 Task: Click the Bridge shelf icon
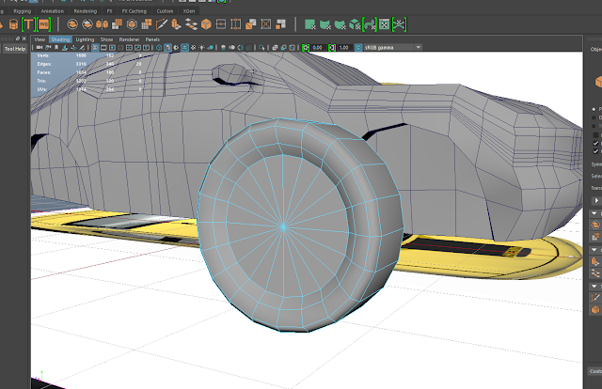[x=191, y=24]
